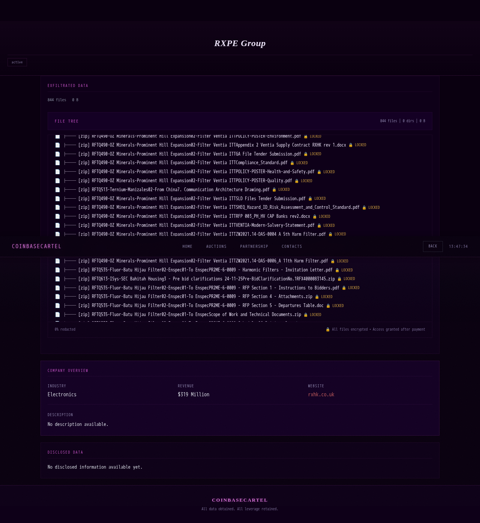
Task: Click lock icon in encrypted files notice
Action: coord(328,330)
